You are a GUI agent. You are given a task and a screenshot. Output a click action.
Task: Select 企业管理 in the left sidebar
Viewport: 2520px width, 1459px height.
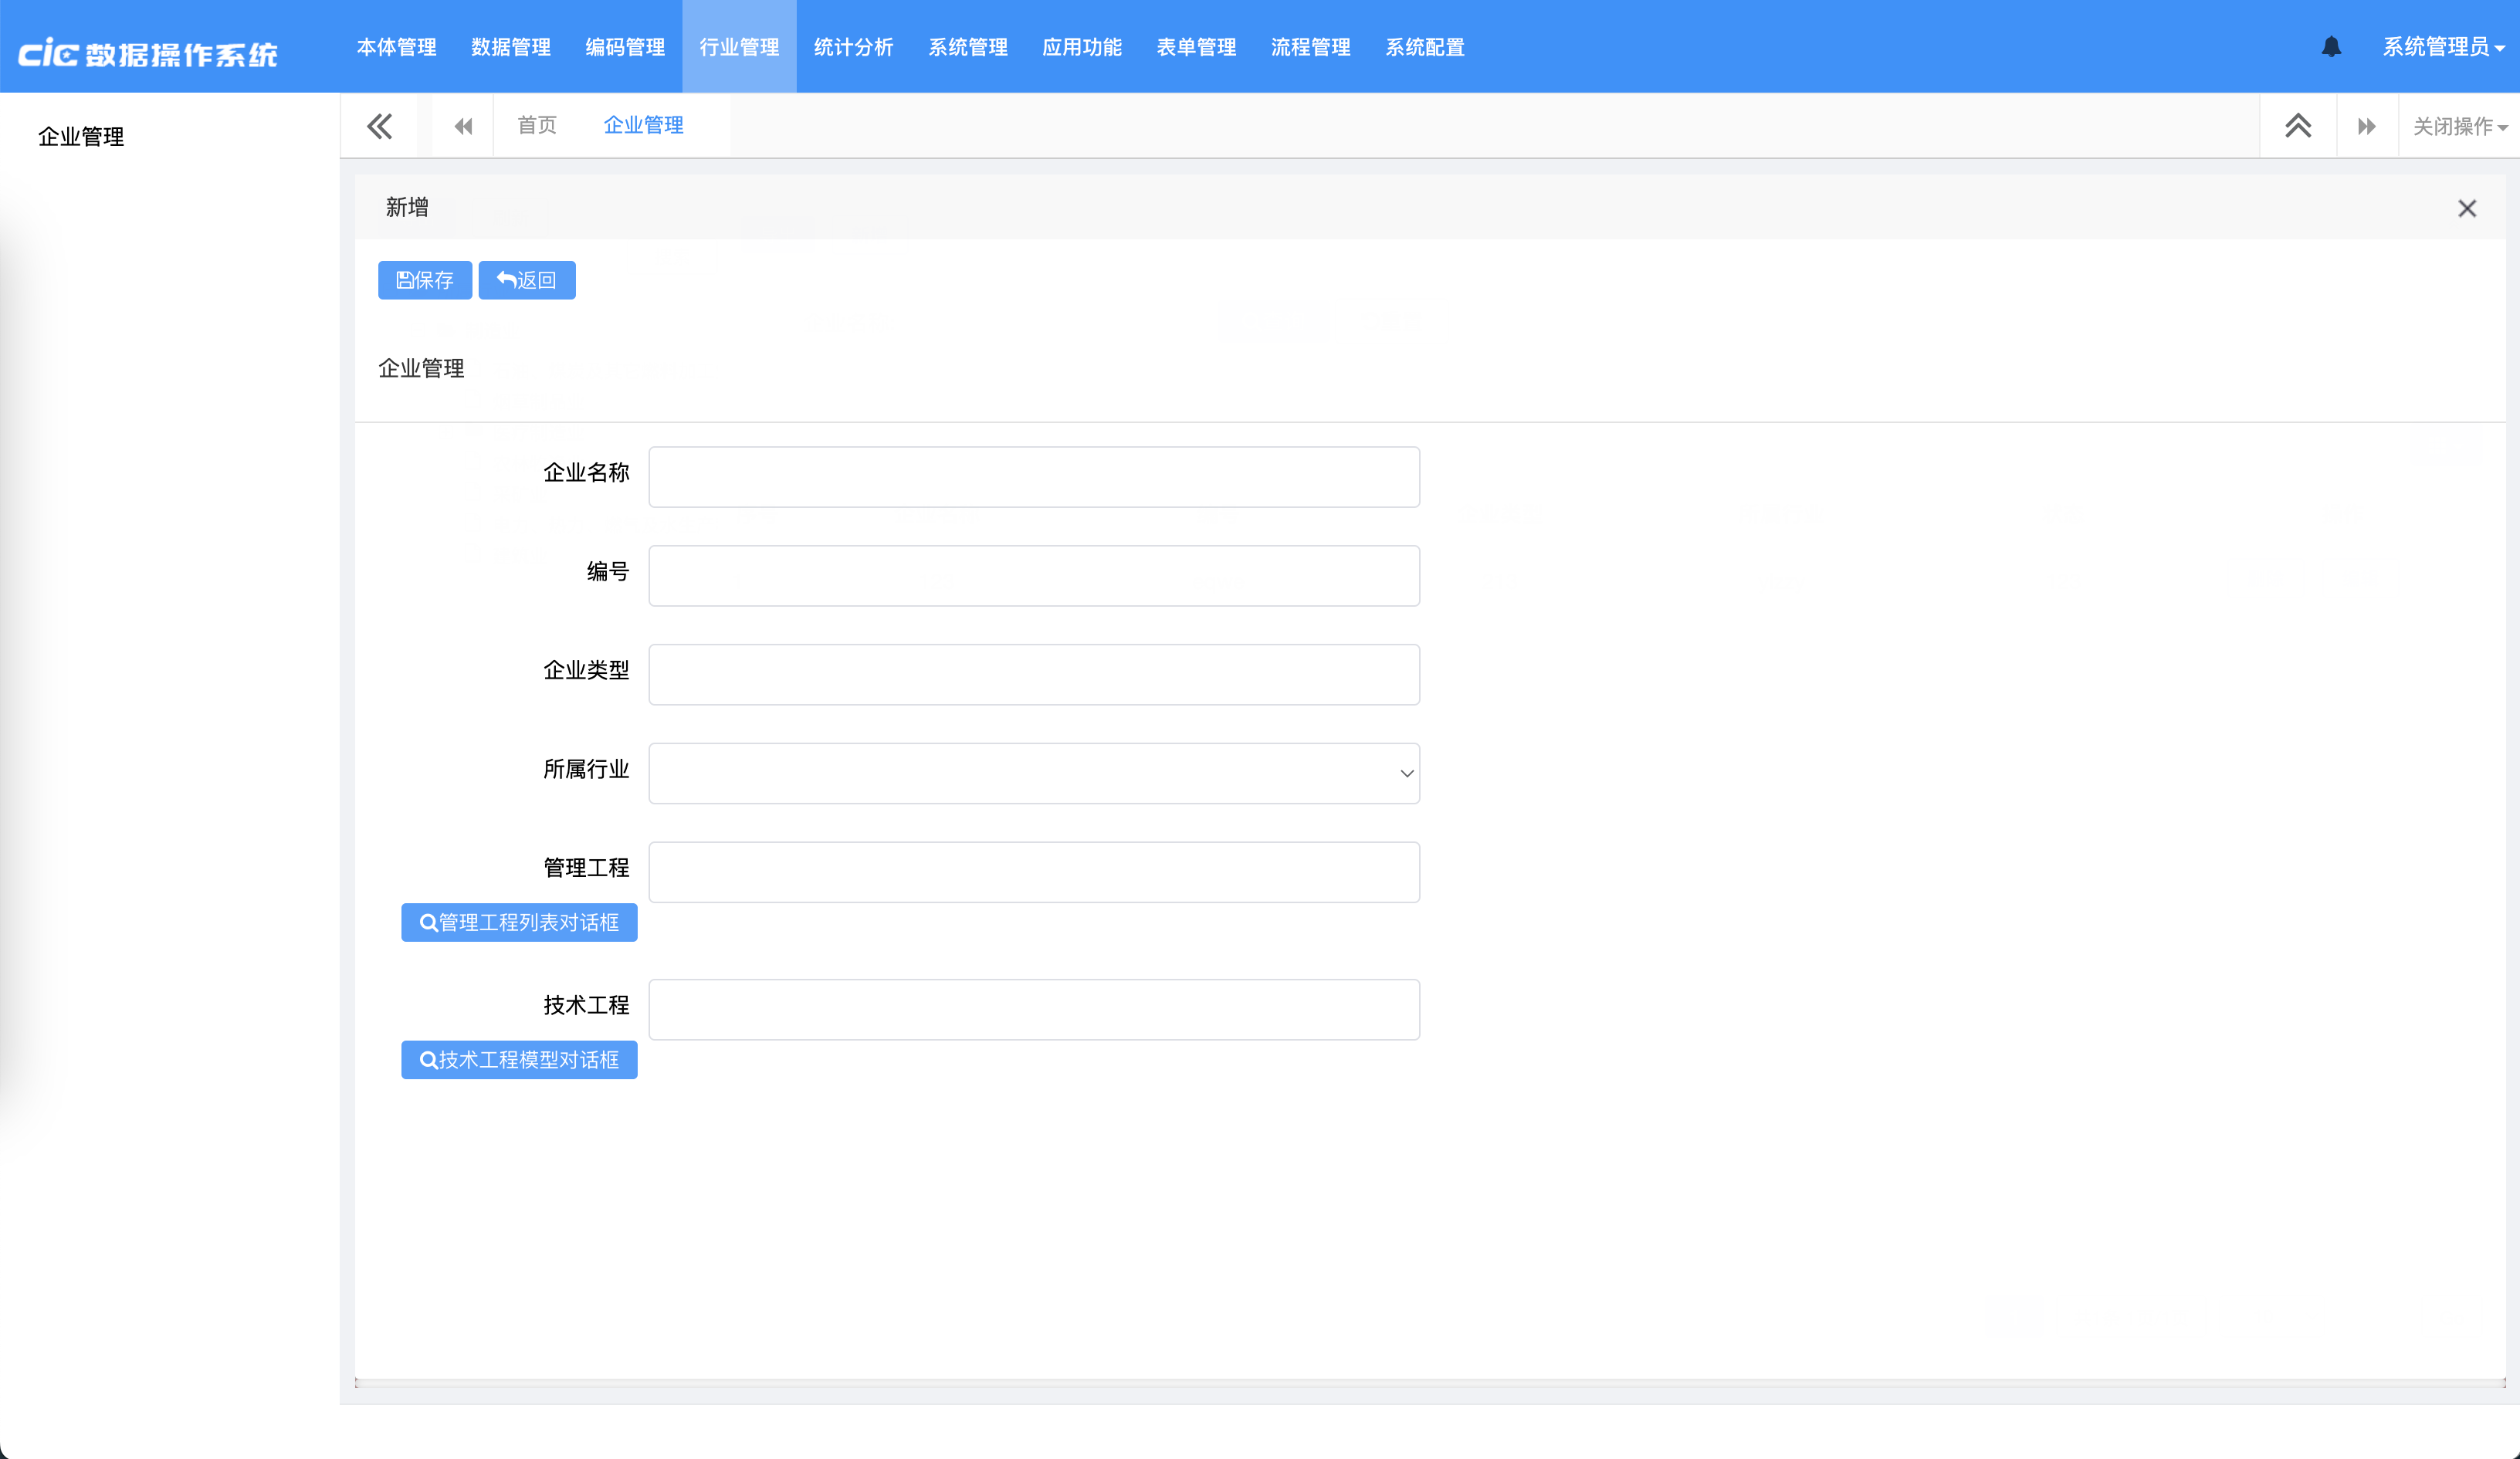(81, 137)
